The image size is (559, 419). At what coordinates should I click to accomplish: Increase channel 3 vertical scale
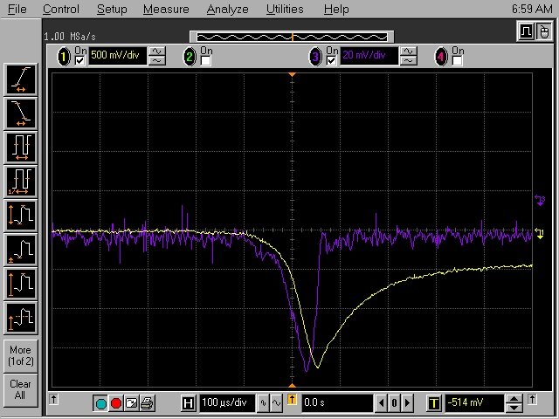[x=409, y=52]
